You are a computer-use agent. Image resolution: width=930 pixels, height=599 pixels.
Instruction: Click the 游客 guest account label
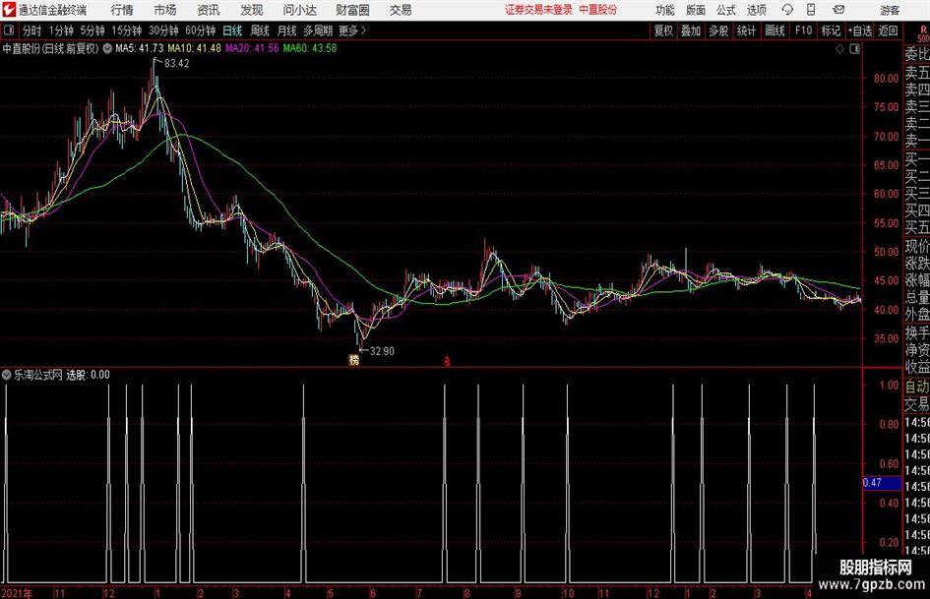click(x=890, y=10)
